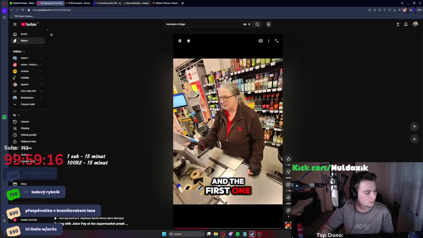This screenshot has width=423, height=238.
Task: Open browser downloads icon
Action: point(395,10)
